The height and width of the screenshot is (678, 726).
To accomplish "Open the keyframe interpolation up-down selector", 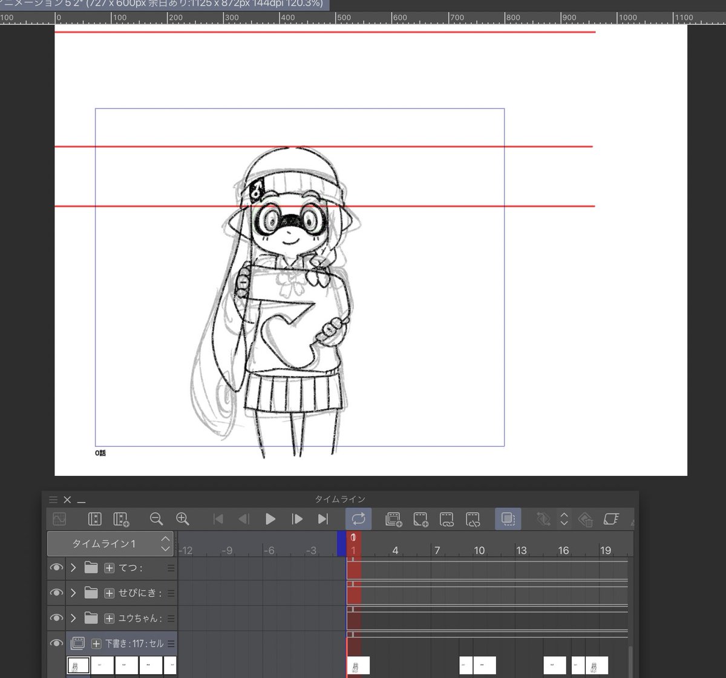I will pos(564,519).
